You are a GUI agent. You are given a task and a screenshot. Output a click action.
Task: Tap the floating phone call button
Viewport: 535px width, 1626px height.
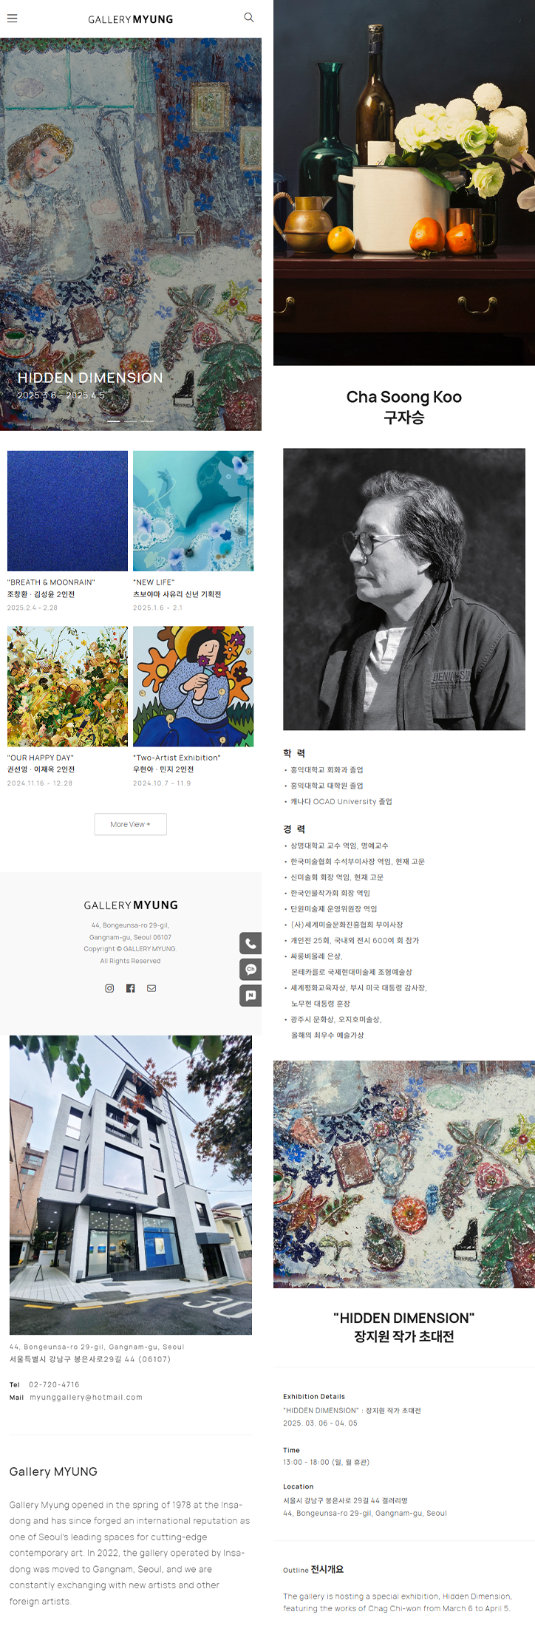(x=251, y=943)
